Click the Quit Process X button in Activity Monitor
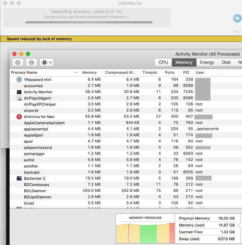This screenshot has width=242, height=245. (x=18, y=62)
